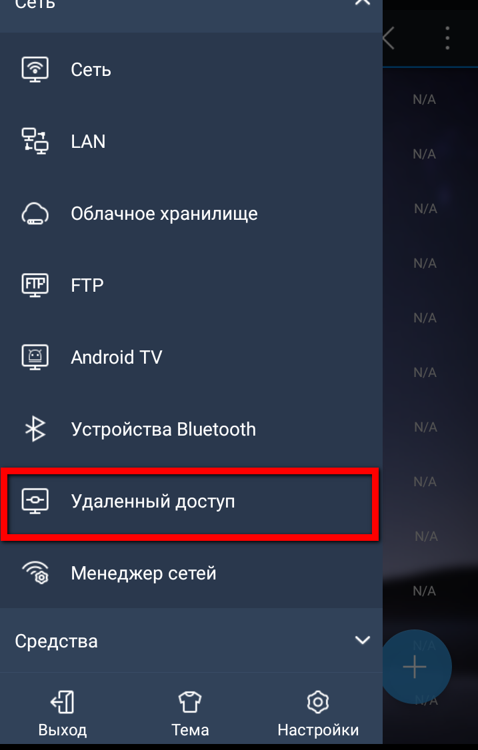Screen dimensions: 478x750
Task: Expand the Средства section header
Action: click(191, 641)
